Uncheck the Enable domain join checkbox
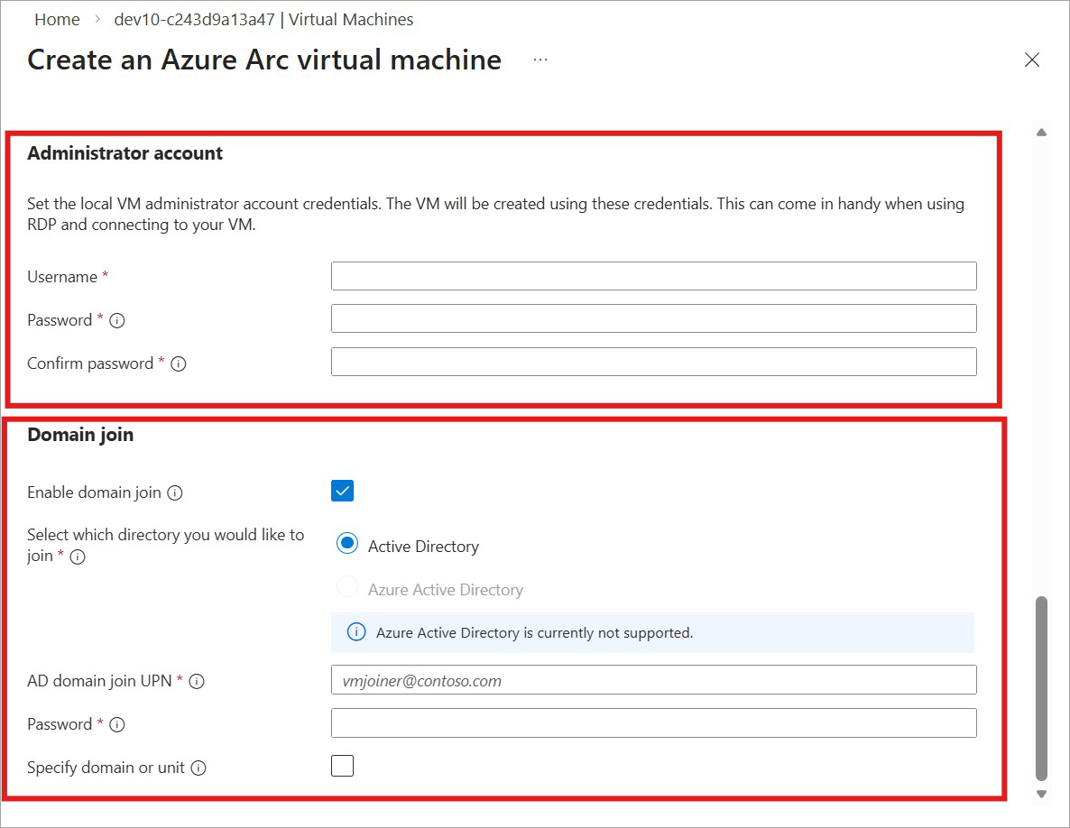 click(343, 491)
